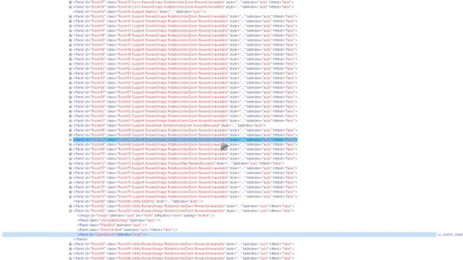The image size is (463, 260).
Task: Expand the Room50 panel node
Action: pyautogui.click(x=70, y=59)
